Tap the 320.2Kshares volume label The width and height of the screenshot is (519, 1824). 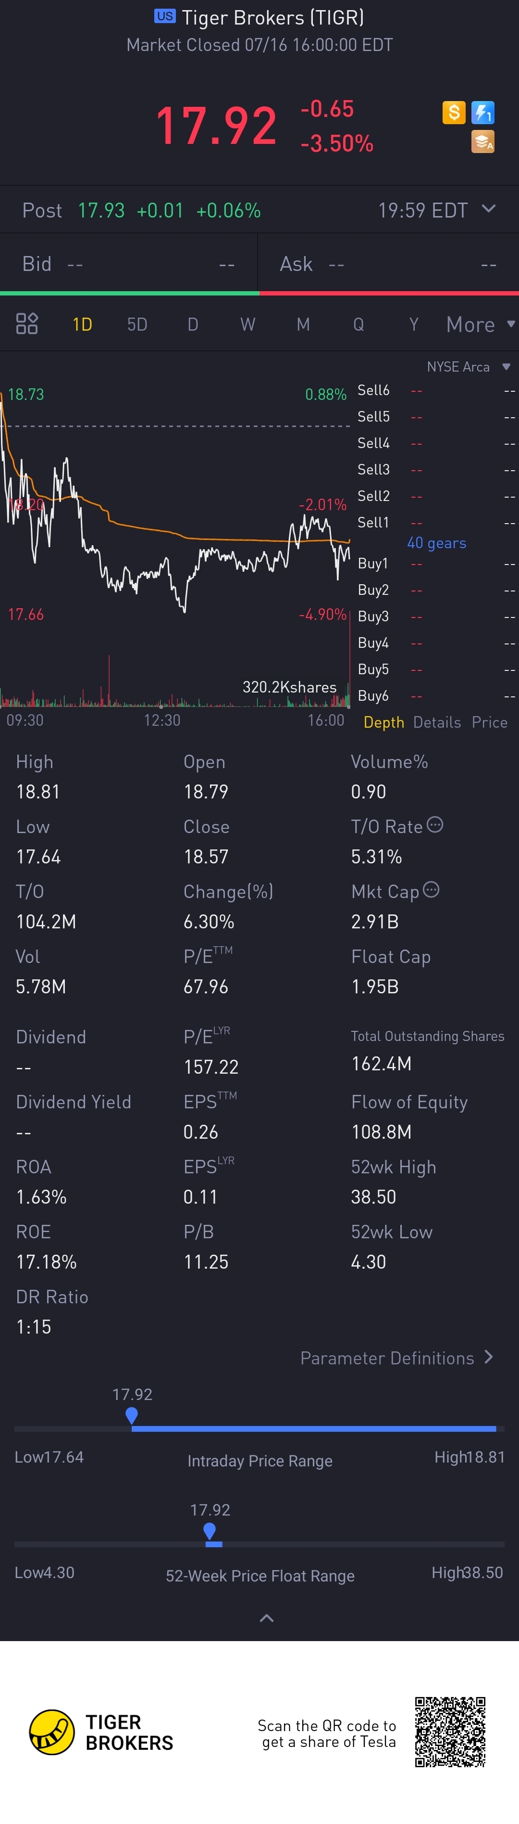(x=289, y=687)
